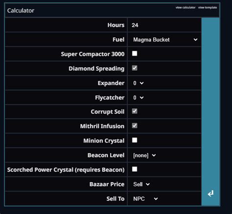232x214 pixels.
Task: Untick the Mithril Infusion checkbox
Action: click(135, 126)
